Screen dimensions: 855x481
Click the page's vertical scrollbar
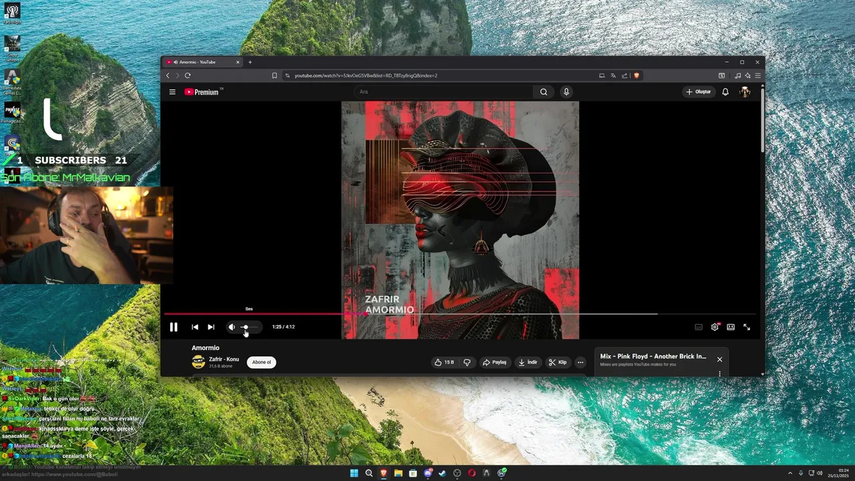pos(762,120)
